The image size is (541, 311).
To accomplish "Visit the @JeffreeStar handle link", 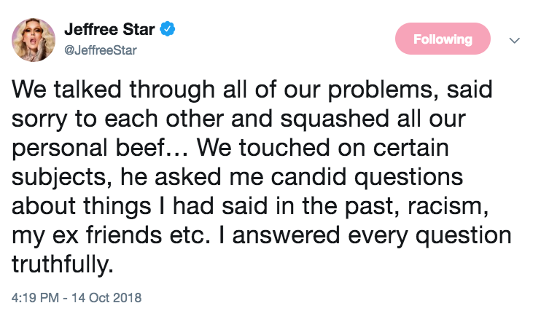I will (101, 50).
